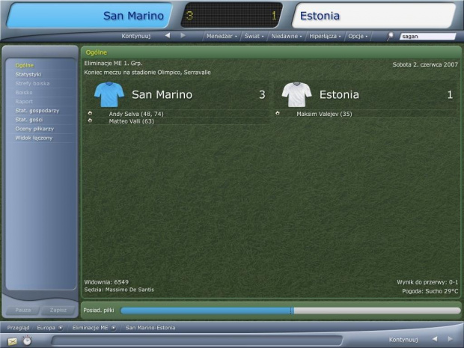
Task: Click San Marino blue shirt icon
Action: tap(109, 94)
